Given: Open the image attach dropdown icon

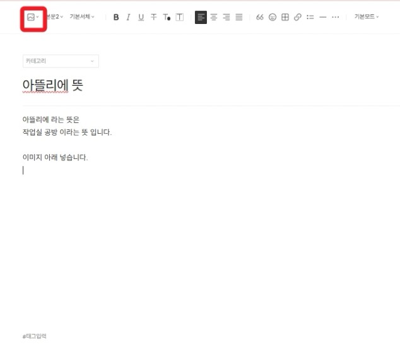Looking at the screenshot, I should pos(33,17).
